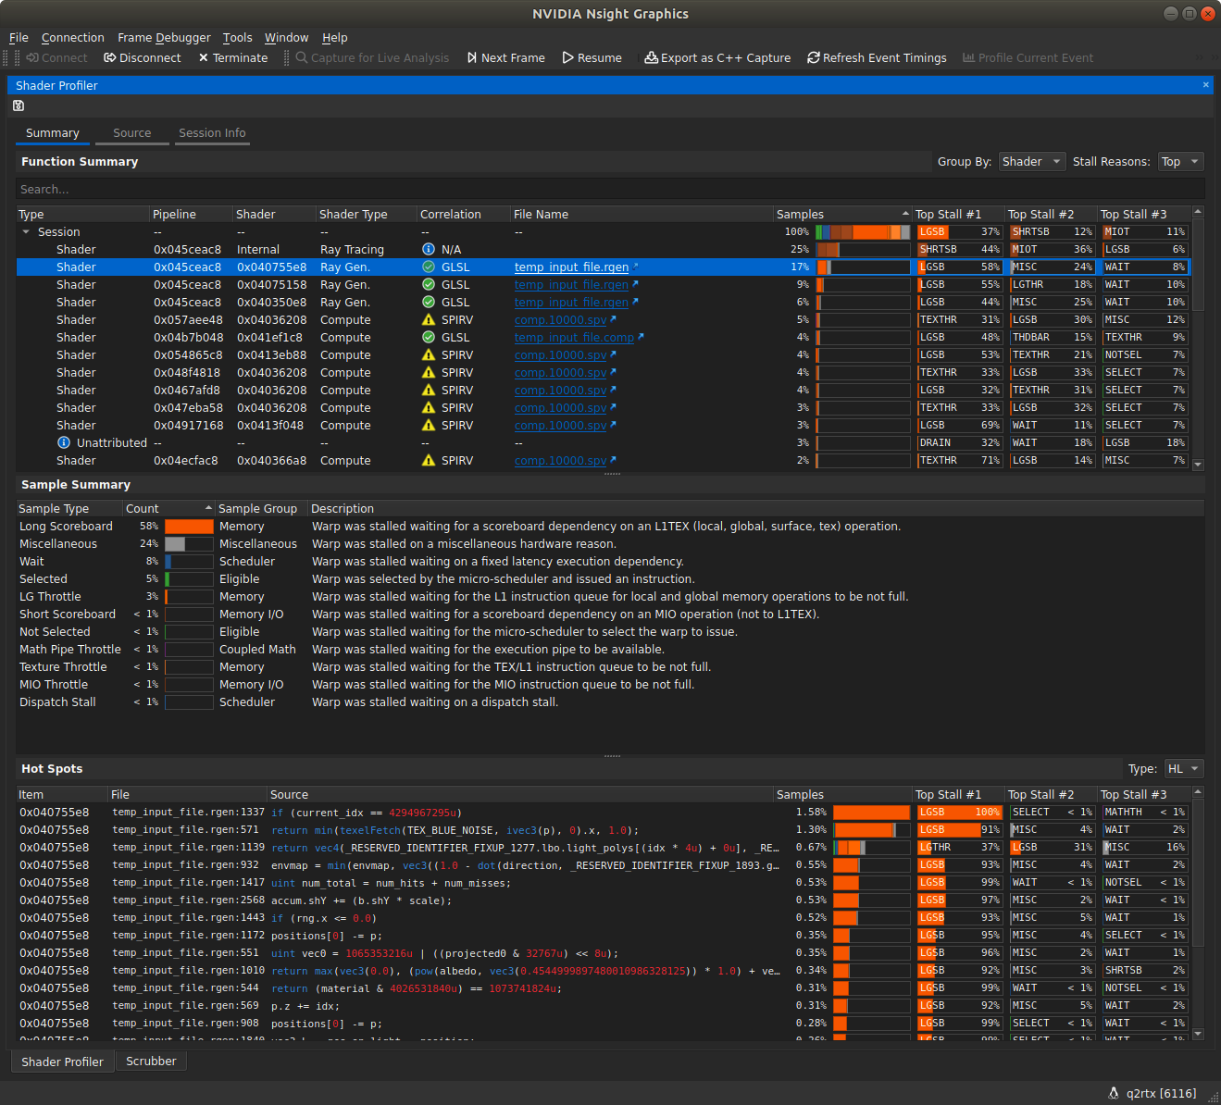Select the Shader Profiler bottom tab
The height and width of the screenshot is (1105, 1221).
tap(62, 1062)
